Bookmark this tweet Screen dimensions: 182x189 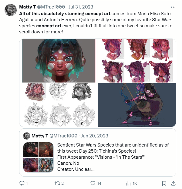[x=164, y=183]
